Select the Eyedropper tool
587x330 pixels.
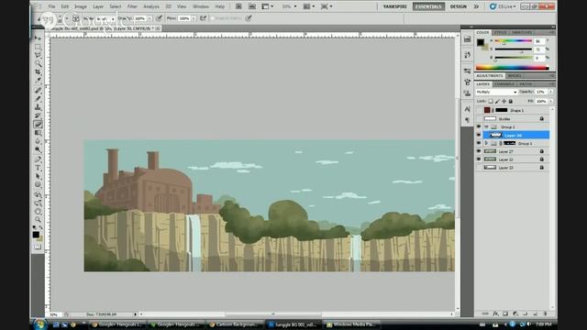pyautogui.click(x=38, y=80)
